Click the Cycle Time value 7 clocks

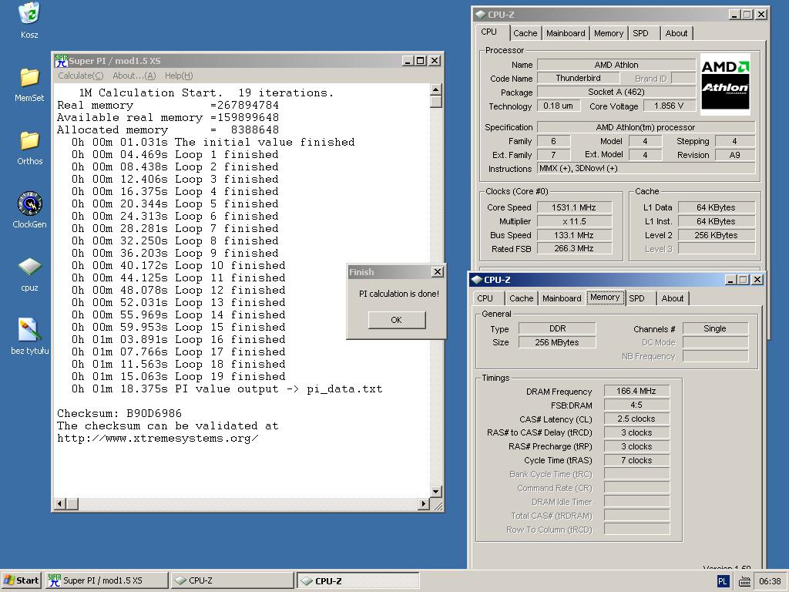tap(636, 460)
